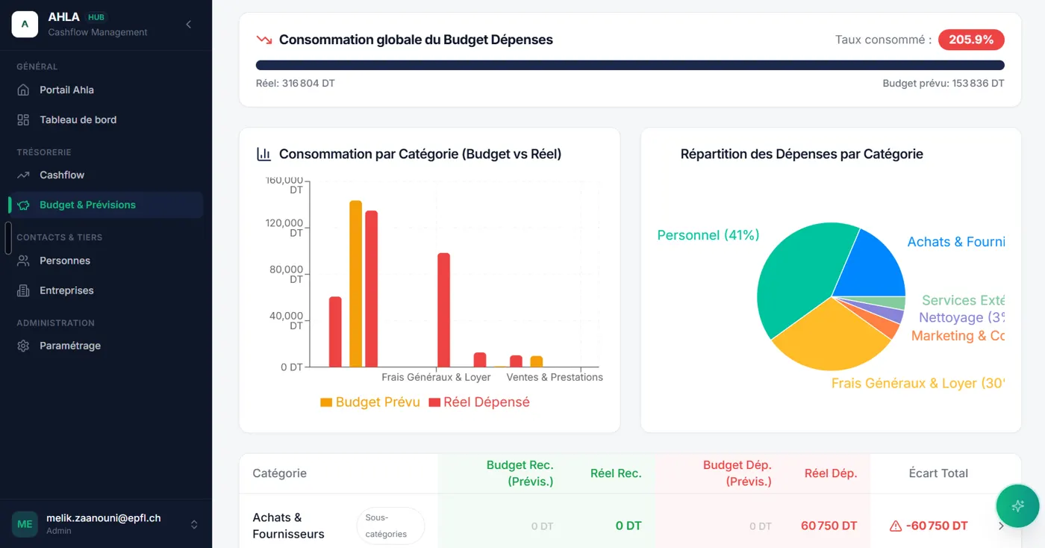Expand the user account switcher arrows

click(x=194, y=524)
